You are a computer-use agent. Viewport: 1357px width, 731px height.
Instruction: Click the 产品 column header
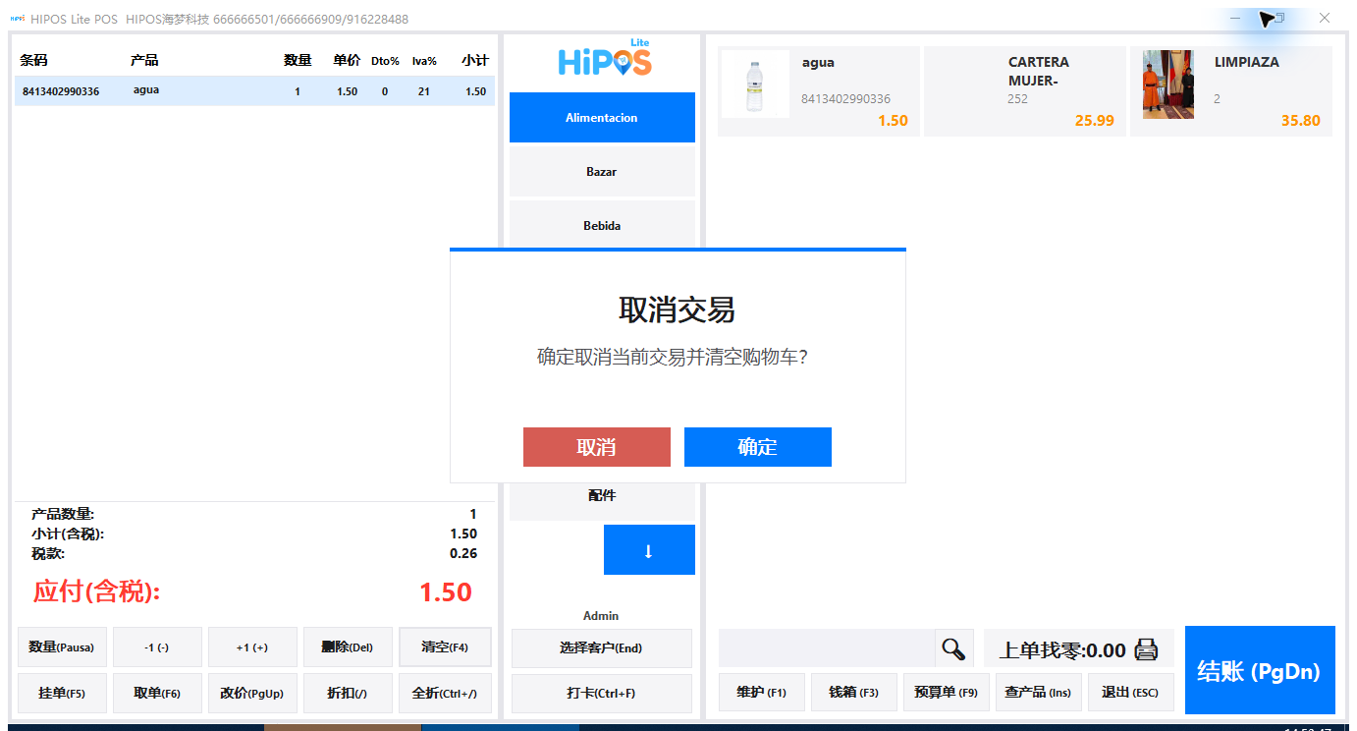click(144, 60)
